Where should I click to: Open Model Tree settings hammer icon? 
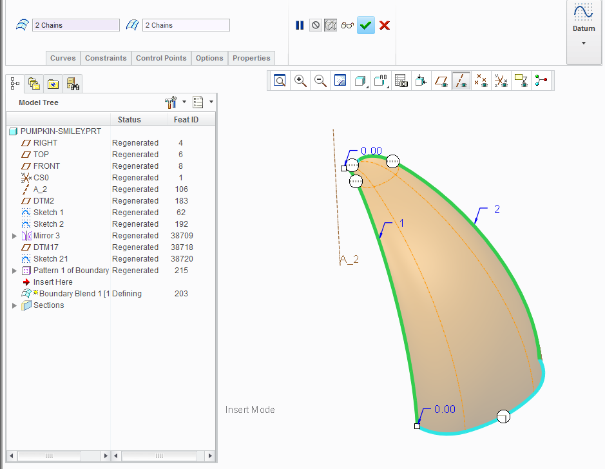[171, 102]
